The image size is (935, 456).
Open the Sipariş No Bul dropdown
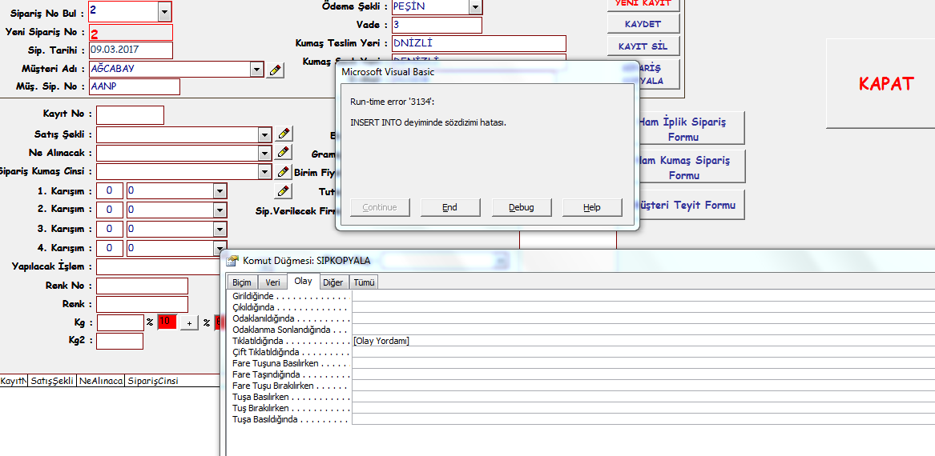(x=163, y=11)
